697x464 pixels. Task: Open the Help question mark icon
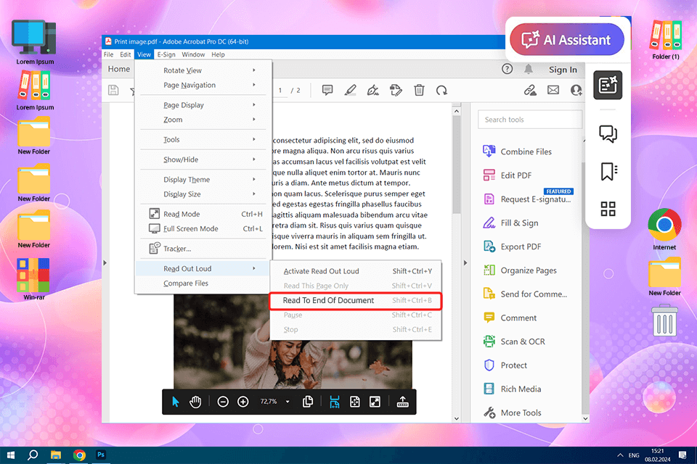508,69
